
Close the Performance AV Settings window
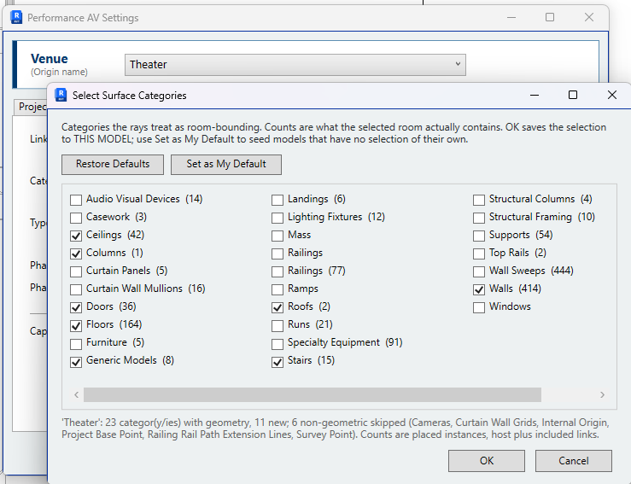589,17
